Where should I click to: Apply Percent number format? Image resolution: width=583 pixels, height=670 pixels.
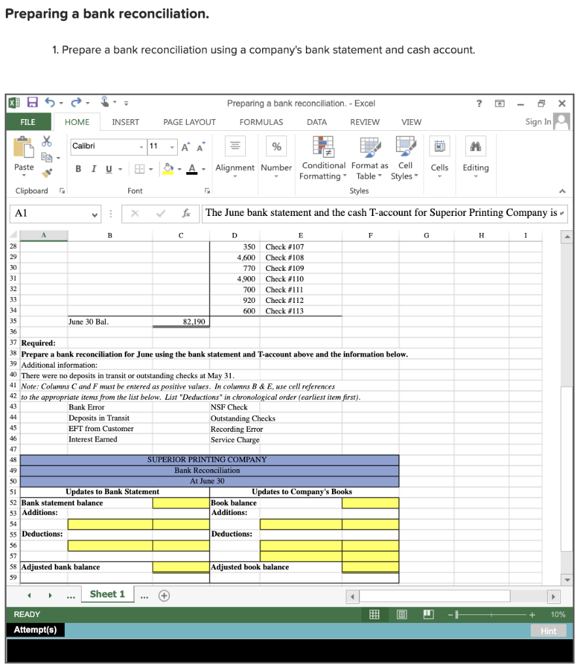tap(276, 145)
